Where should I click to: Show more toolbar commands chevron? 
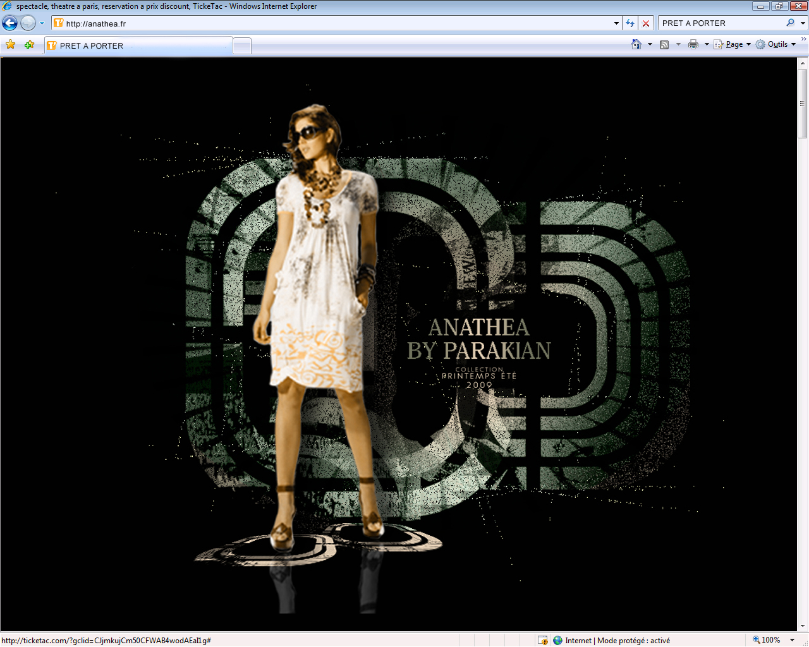803,39
